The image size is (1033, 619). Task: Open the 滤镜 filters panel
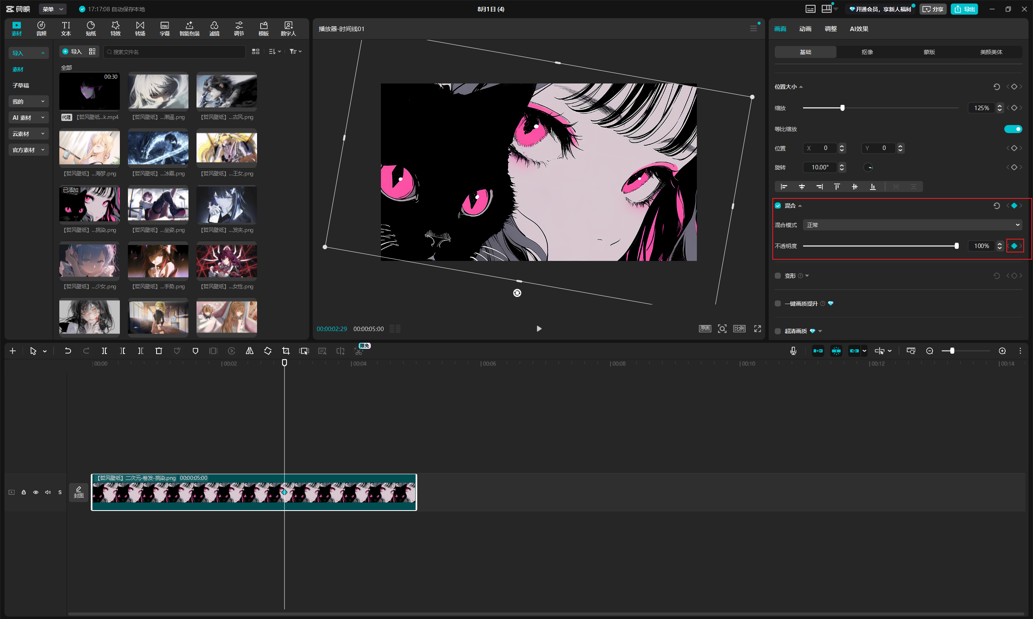pos(214,28)
